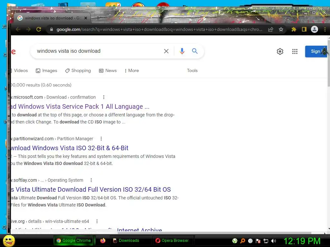Toggle Chrome side panel icon

304,29
